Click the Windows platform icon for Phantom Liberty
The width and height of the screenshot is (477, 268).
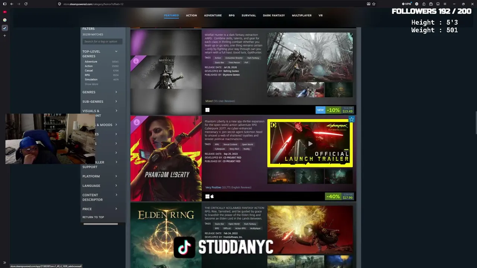[207, 197]
